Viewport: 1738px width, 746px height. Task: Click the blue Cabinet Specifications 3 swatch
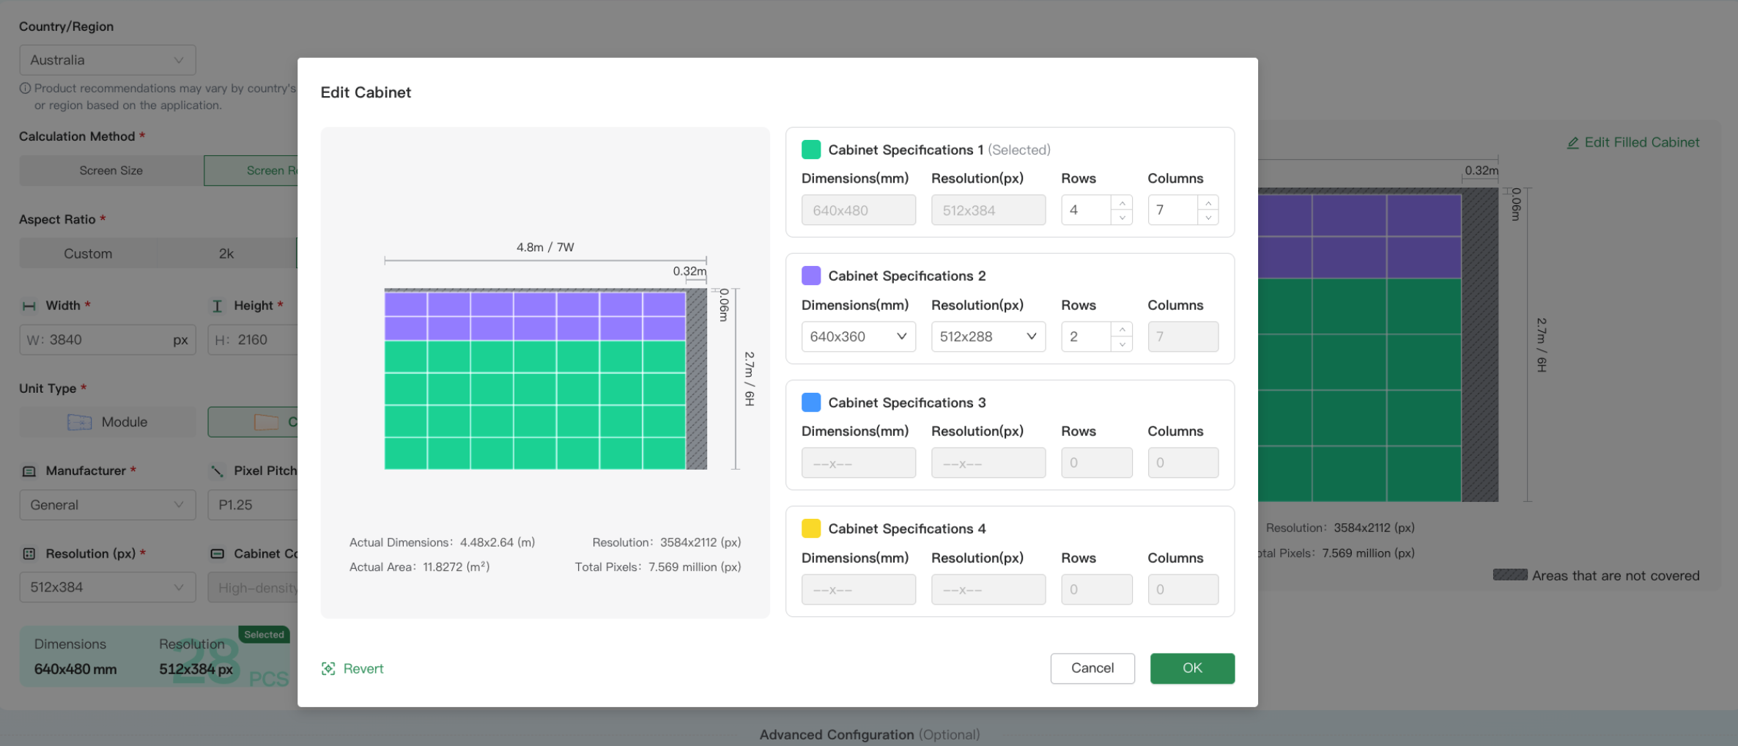click(x=811, y=402)
